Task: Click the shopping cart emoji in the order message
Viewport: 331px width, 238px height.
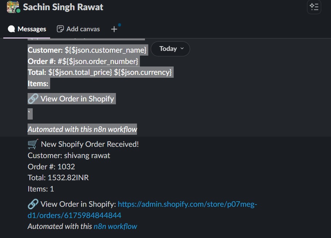Action: click(x=32, y=144)
